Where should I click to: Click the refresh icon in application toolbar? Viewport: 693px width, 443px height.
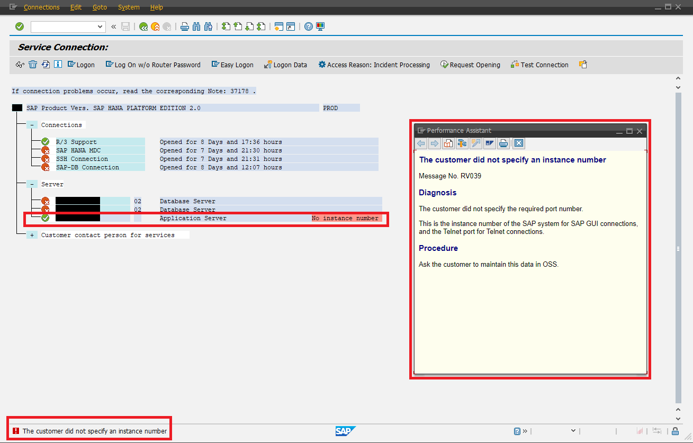46,65
